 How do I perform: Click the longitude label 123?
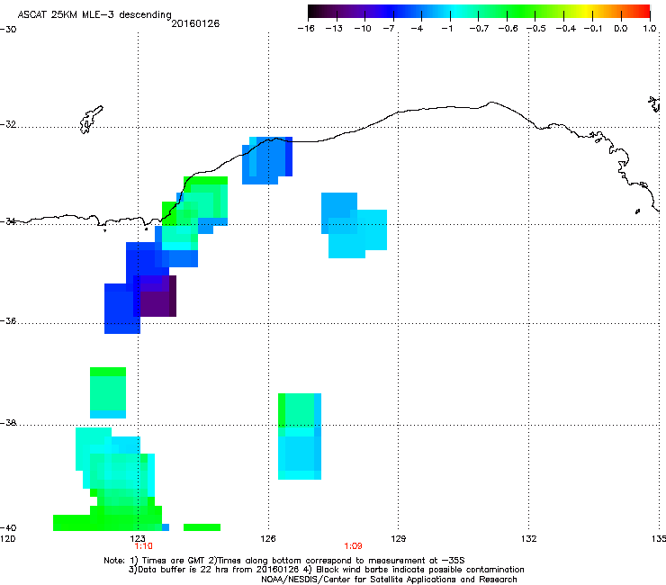tap(138, 539)
